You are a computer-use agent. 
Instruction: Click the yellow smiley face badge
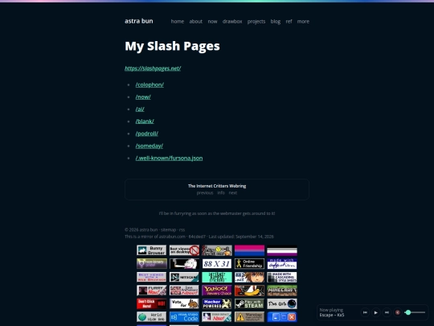coord(217,250)
